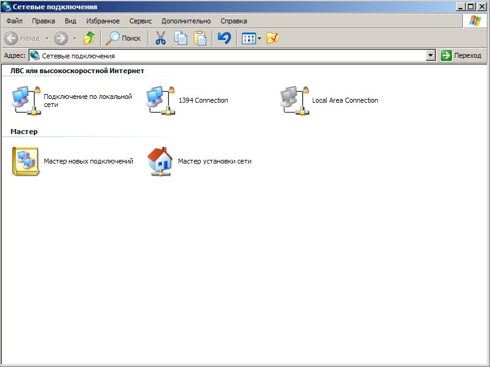Click the 1394 Connection label
This screenshot has width=490, height=367.
point(203,100)
